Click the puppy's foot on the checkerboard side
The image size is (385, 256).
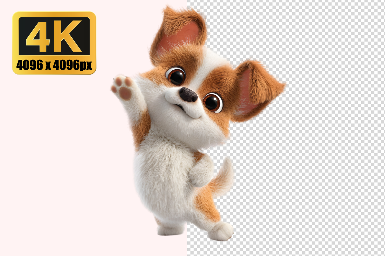click(x=221, y=231)
